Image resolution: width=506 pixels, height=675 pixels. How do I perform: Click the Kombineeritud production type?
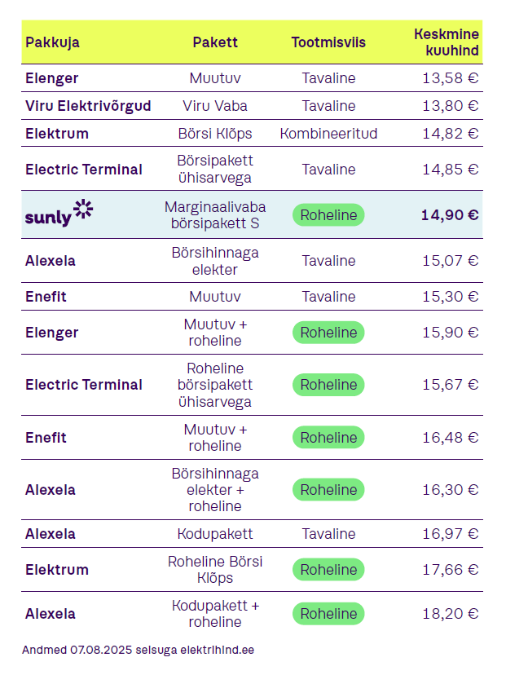(328, 134)
